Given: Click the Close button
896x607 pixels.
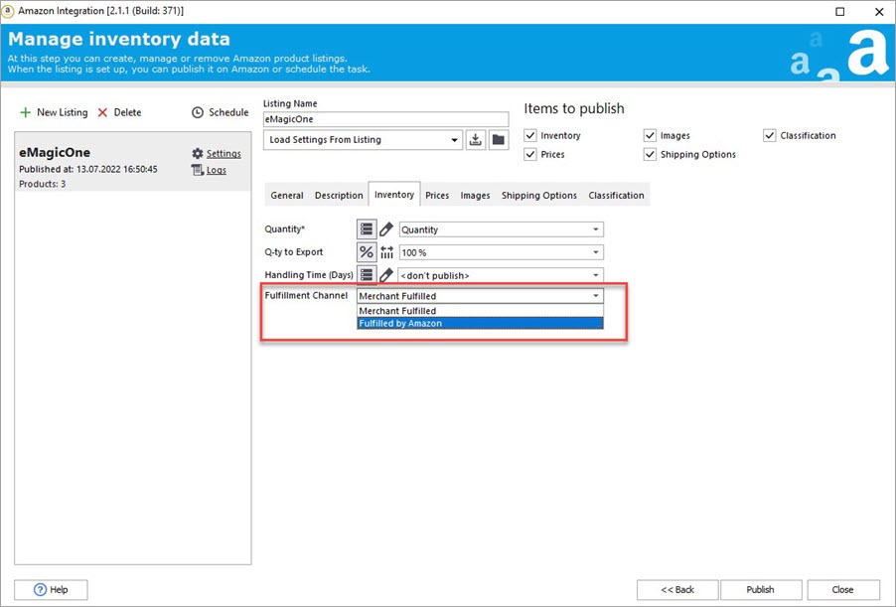Looking at the screenshot, I should tap(843, 589).
